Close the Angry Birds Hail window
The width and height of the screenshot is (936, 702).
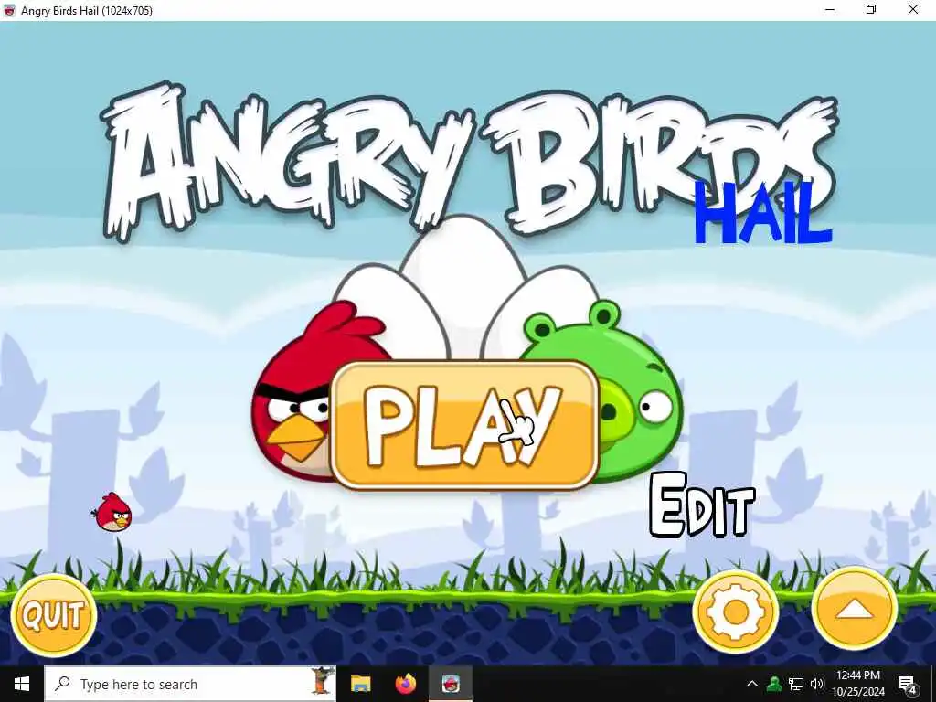point(913,9)
